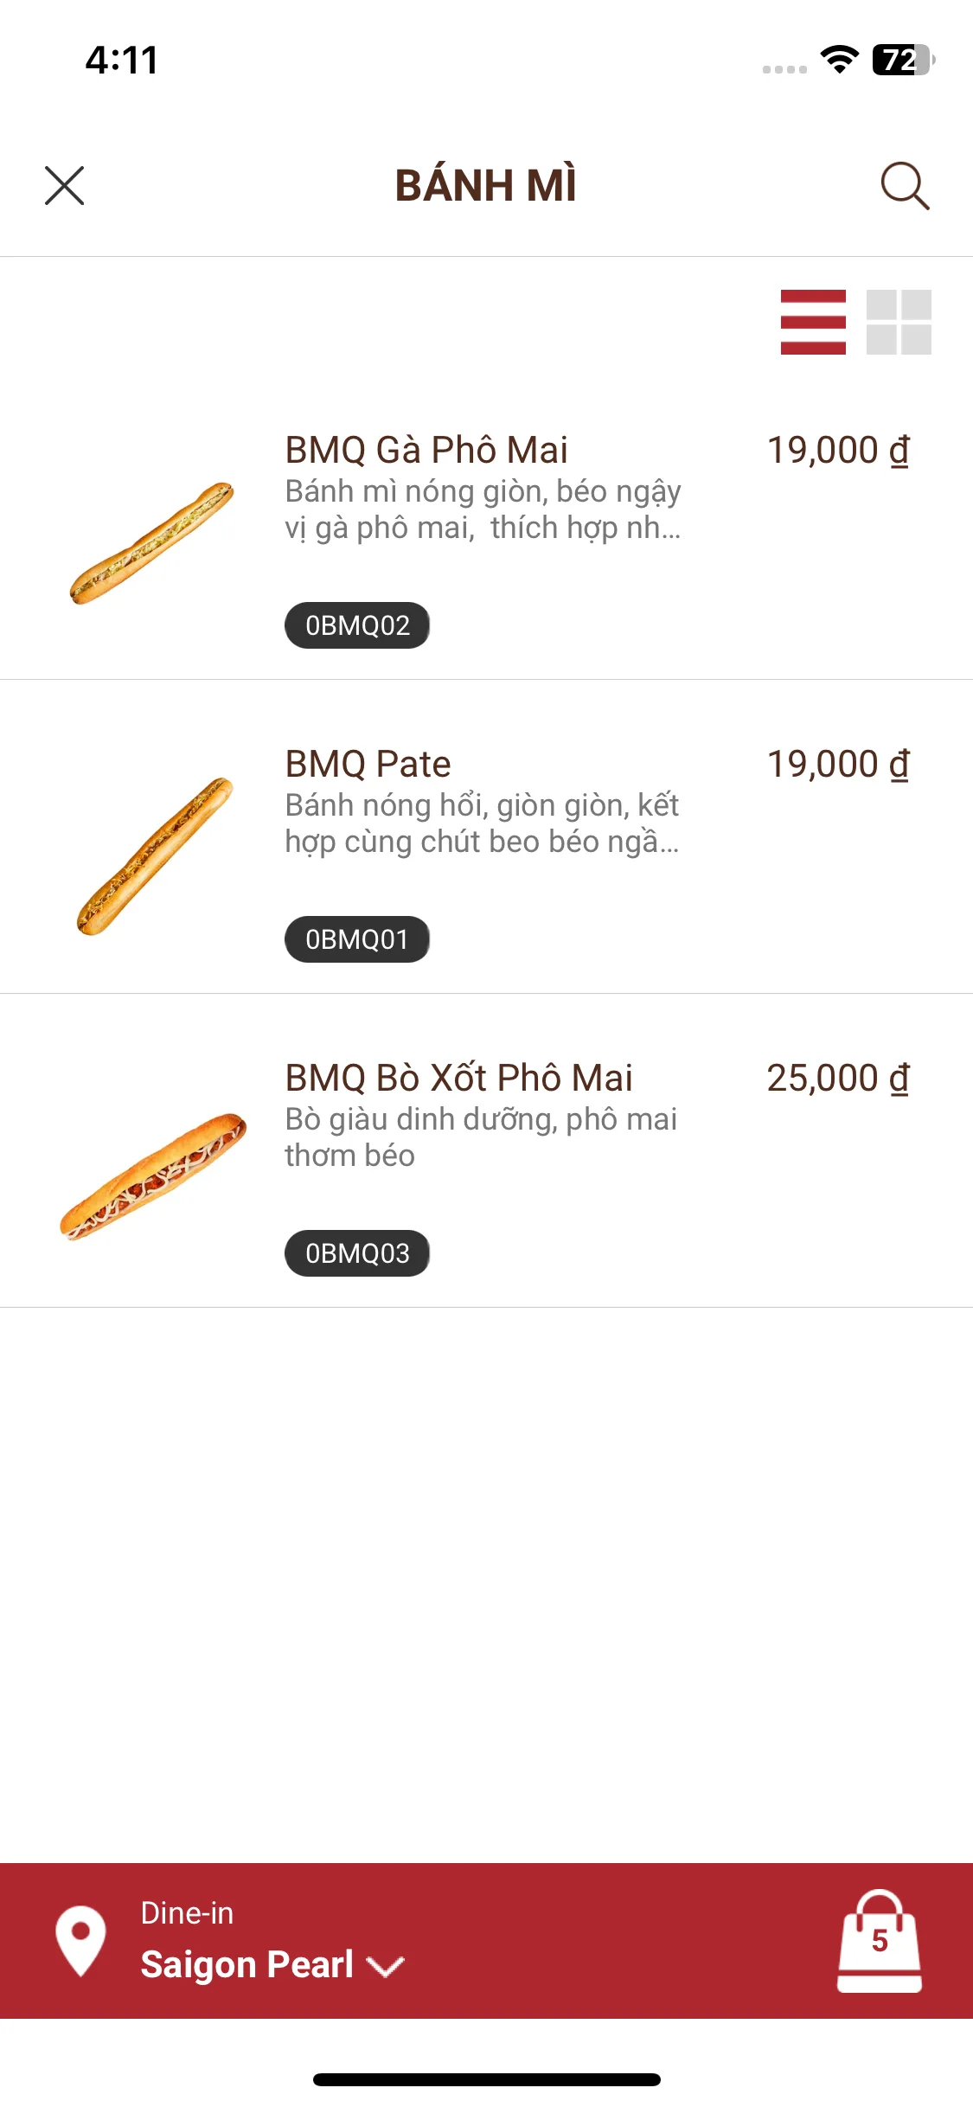Tap the BMQ Gà Phô Mai baguette image

(x=151, y=543)
